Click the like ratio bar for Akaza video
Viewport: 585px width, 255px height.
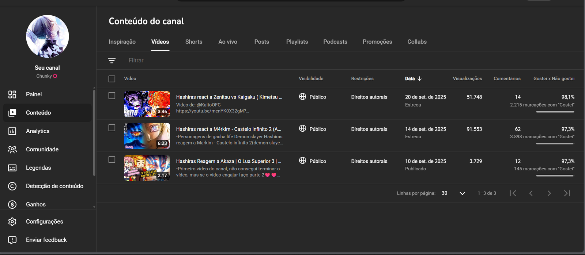click(555, 176)
